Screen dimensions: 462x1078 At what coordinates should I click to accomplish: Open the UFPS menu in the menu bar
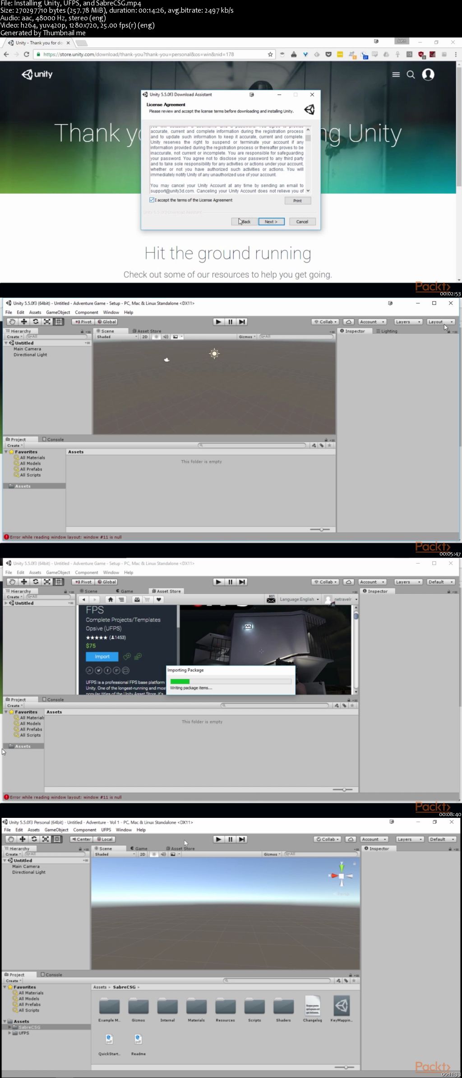pos(106,830)
